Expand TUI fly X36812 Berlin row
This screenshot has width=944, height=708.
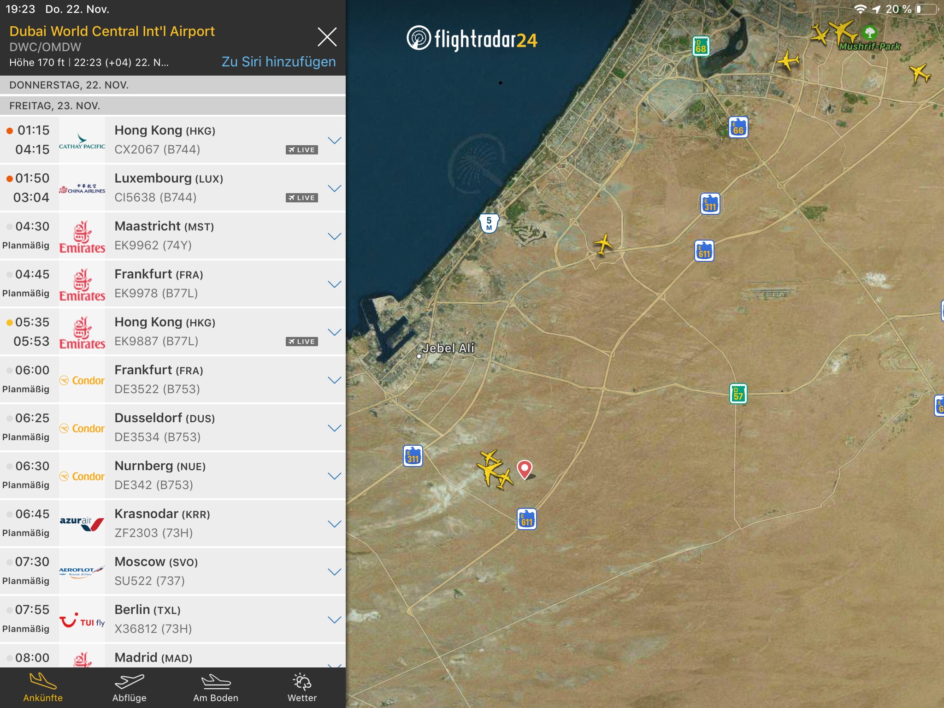click(x=334, y=619)
